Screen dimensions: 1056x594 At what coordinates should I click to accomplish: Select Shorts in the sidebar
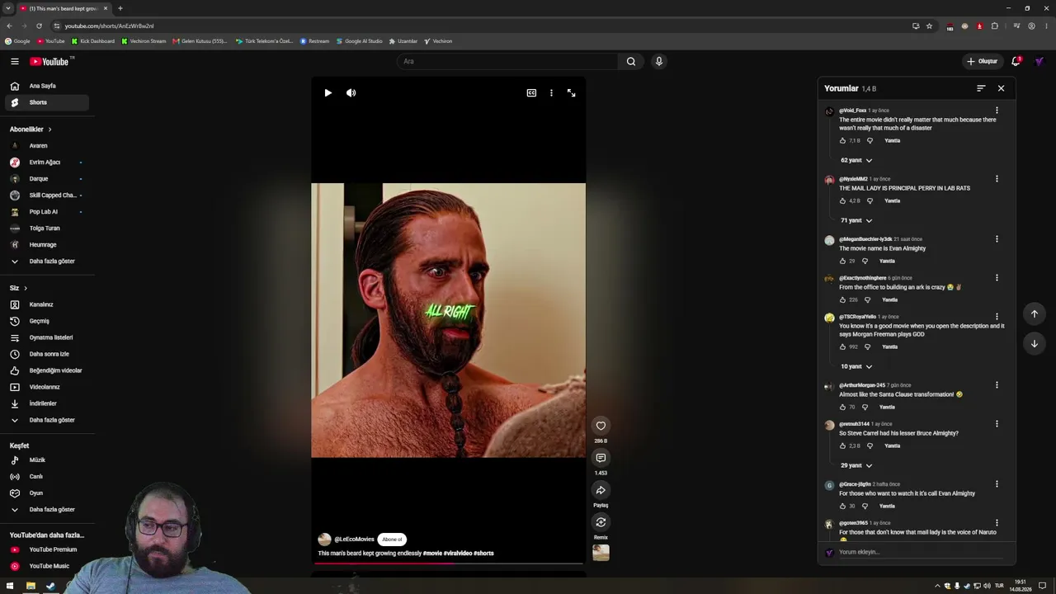pyautogui.click(x=49, y=102)
